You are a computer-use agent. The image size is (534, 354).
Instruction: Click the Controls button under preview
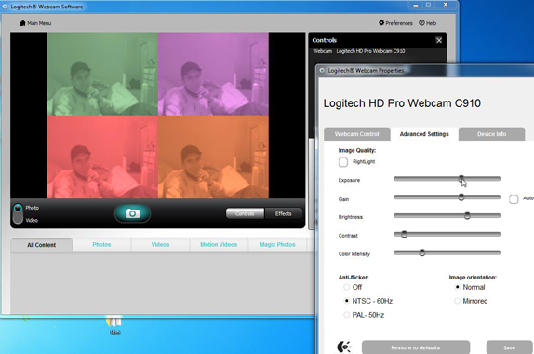point(245,213)
